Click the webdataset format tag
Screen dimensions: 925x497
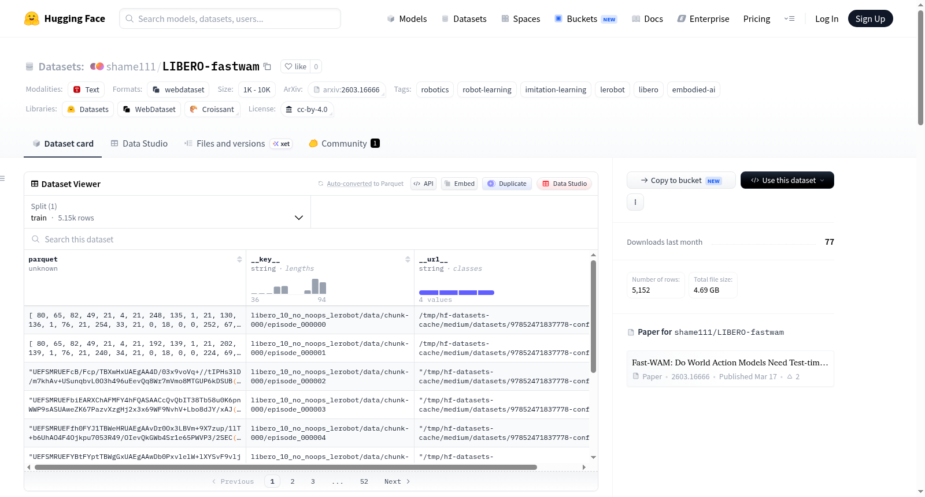pos(179,89)
